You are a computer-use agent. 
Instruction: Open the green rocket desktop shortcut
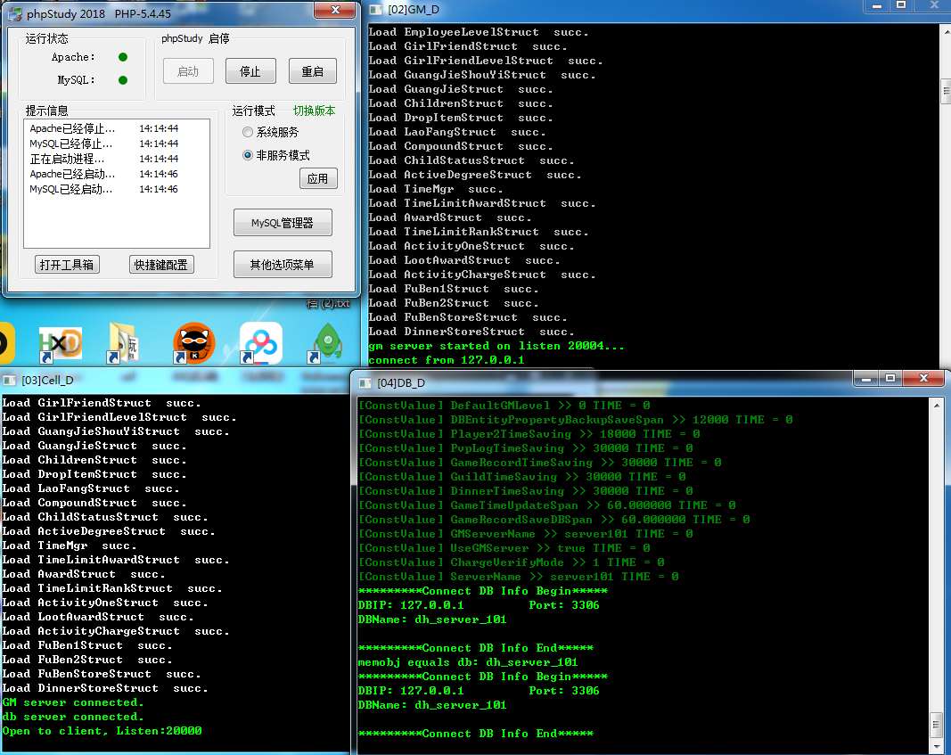point(328,342)
